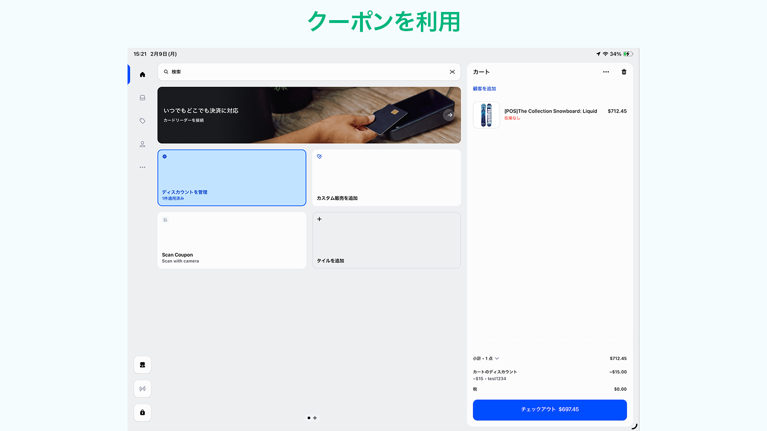Open the cart's more actions menu

point(606,72)
